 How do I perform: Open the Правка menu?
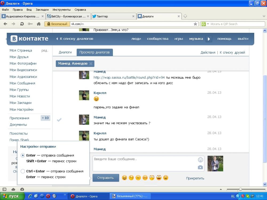point(18,10)
